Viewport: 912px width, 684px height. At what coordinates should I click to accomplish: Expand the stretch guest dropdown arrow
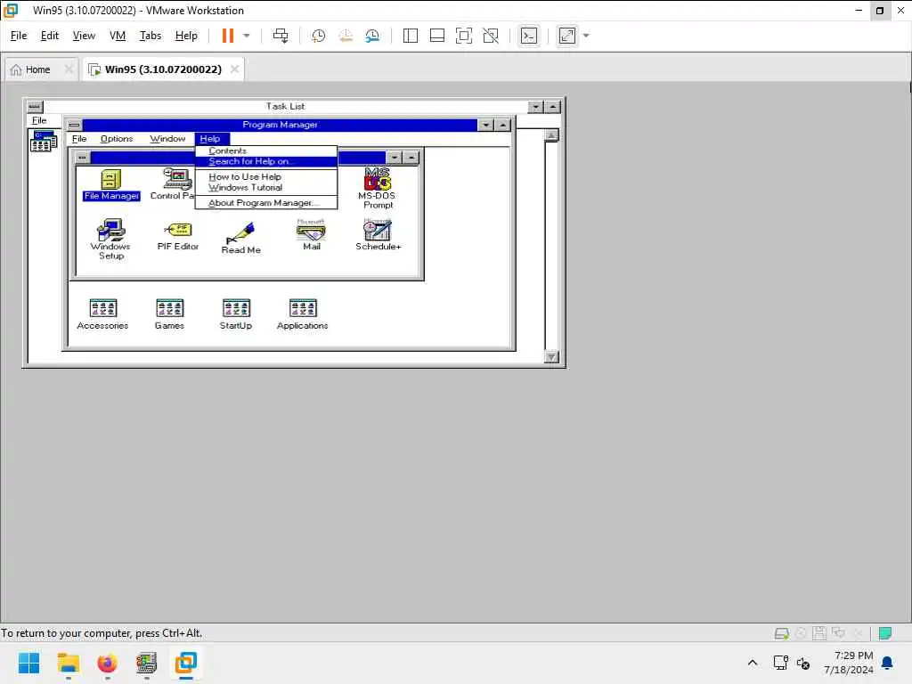586,36
